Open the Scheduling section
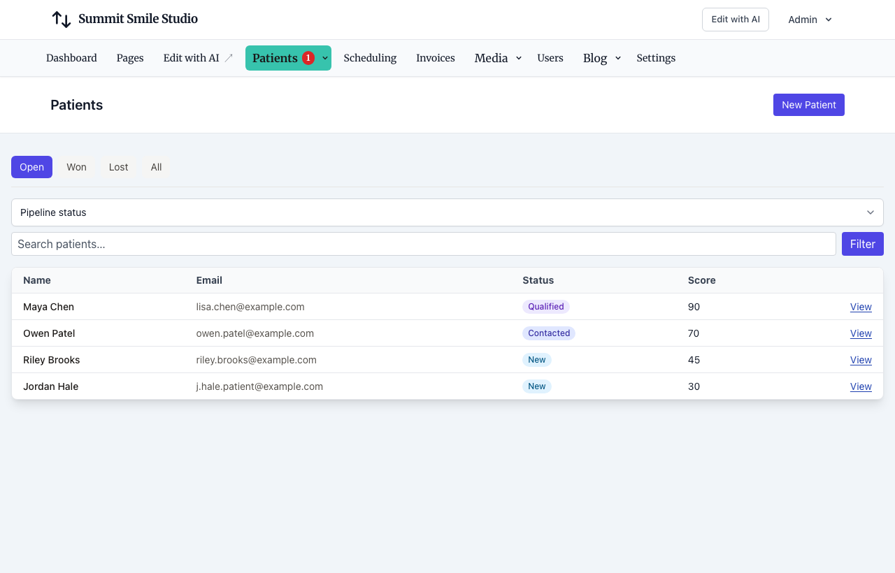The width and height of the screenshot is (895, 573). 370,58
